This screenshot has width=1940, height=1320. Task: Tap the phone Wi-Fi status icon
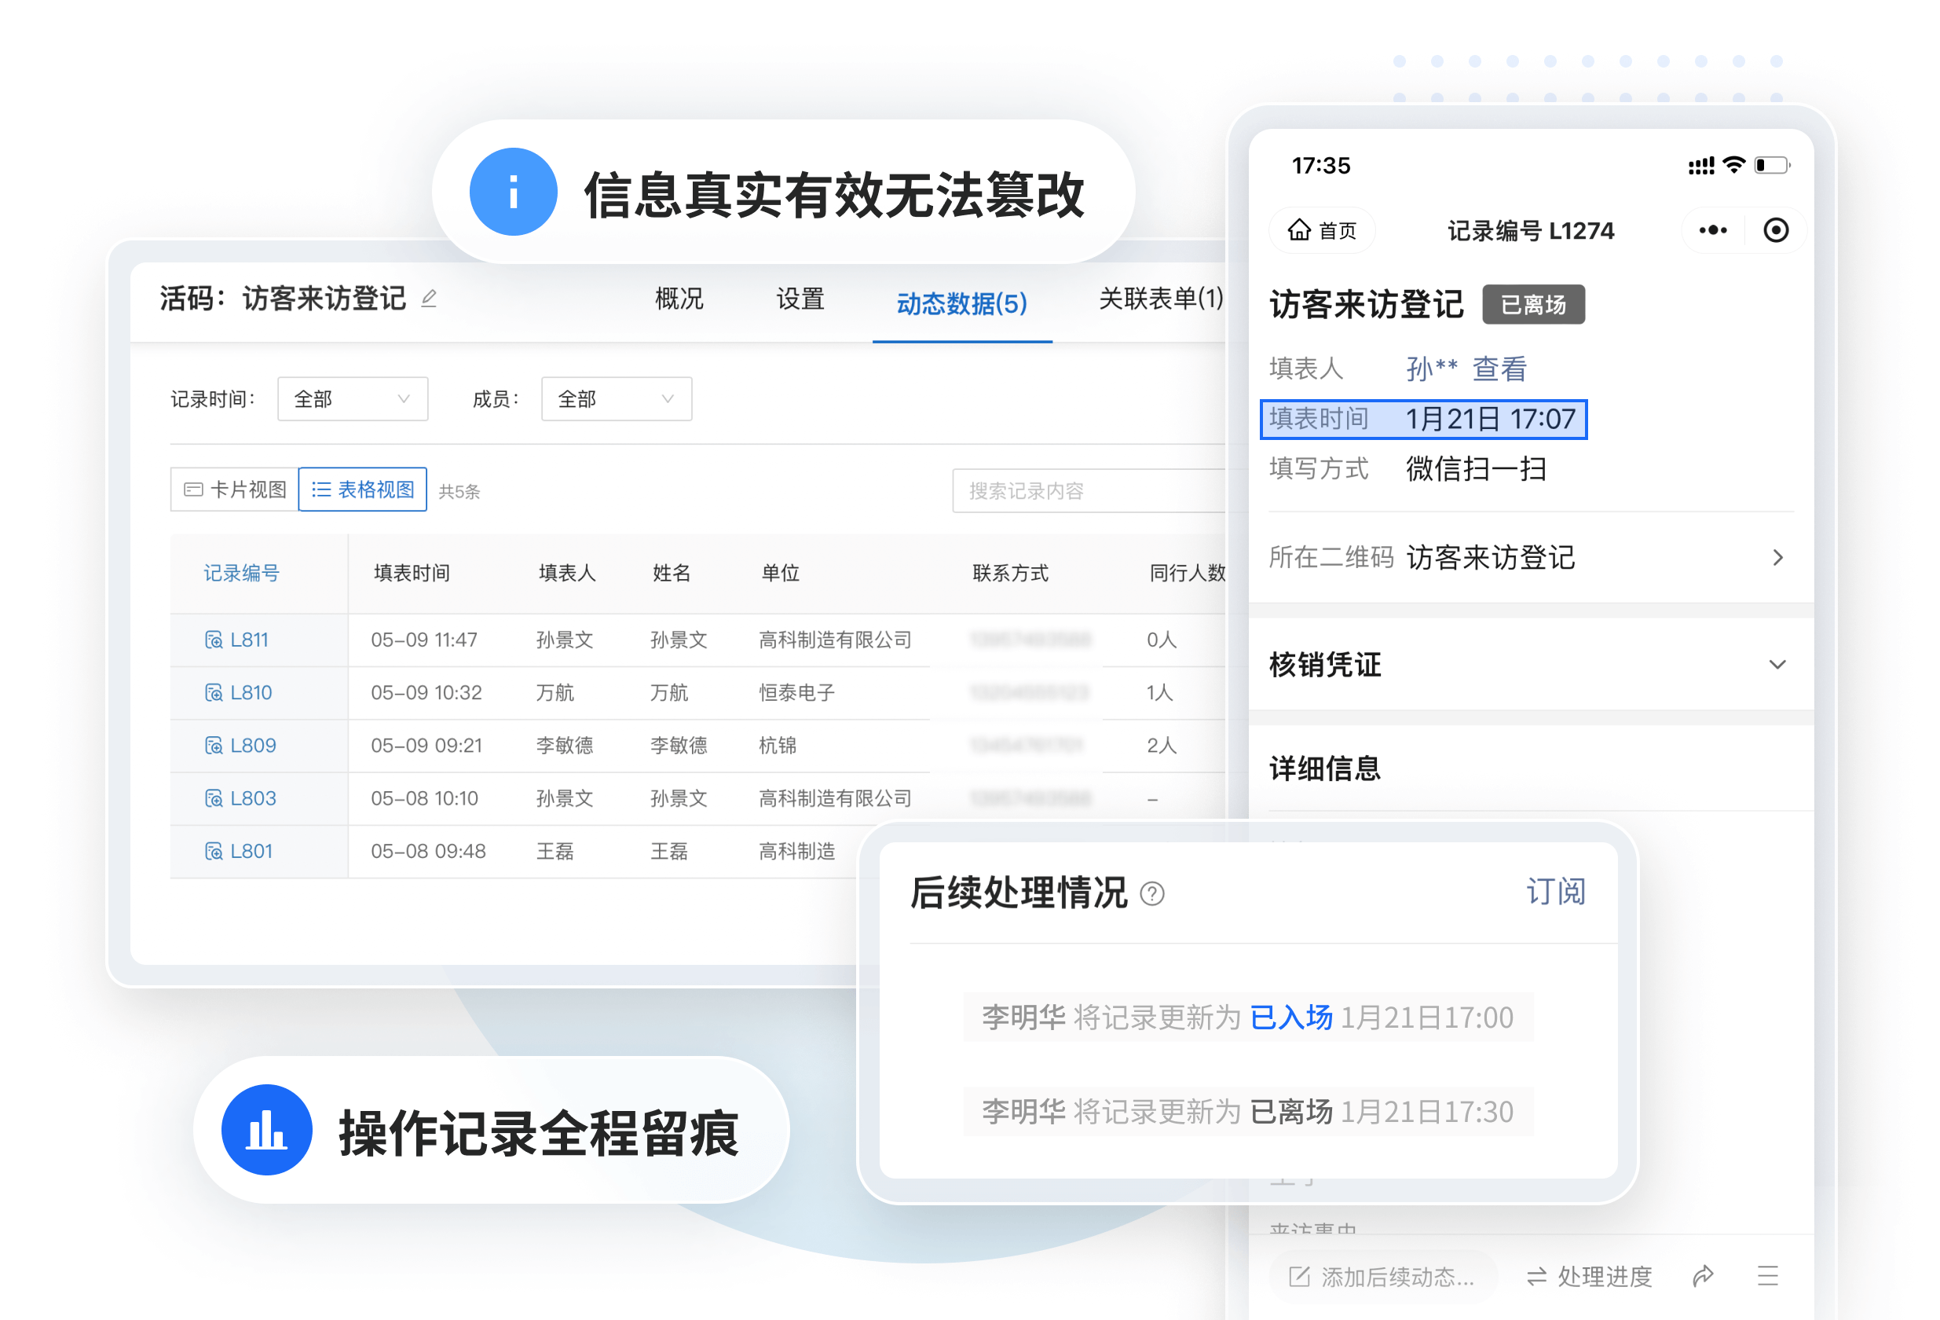pos(1733,164)
